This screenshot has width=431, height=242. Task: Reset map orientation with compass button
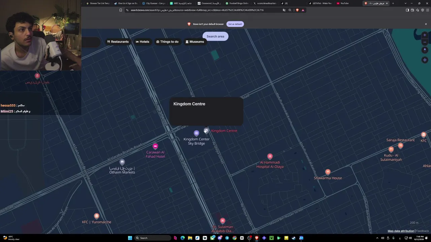(425, 50)
